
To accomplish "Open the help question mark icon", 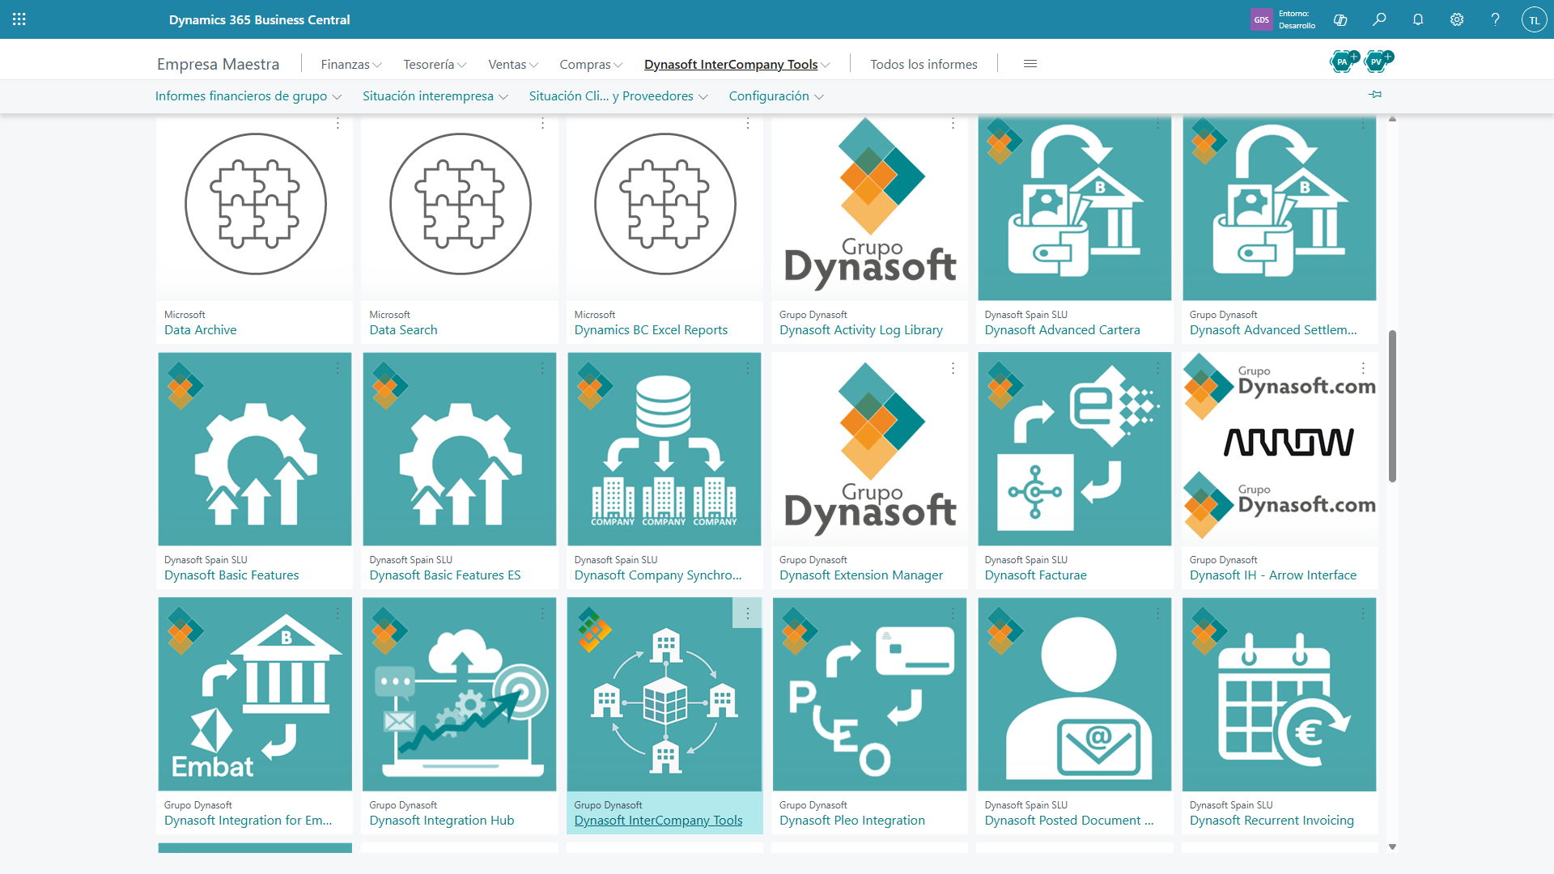I will tap(1496, 19).
